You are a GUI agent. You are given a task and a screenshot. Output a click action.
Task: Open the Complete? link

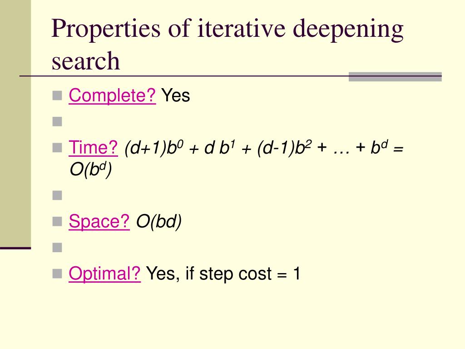112,95
